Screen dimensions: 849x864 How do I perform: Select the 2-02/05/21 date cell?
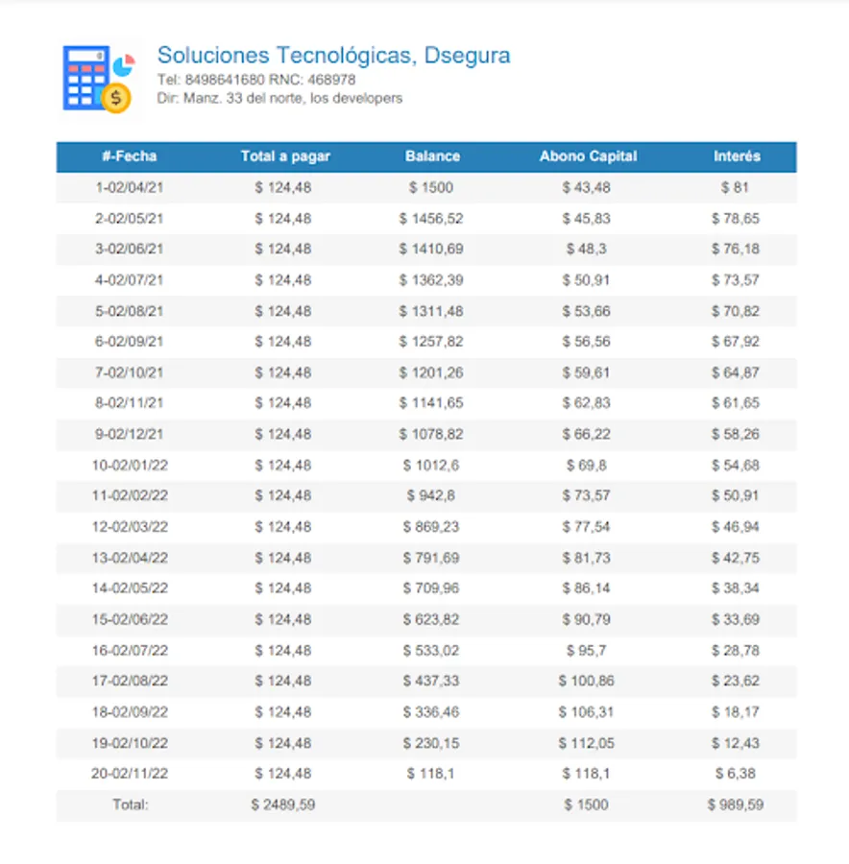click(x=129, y=219)
